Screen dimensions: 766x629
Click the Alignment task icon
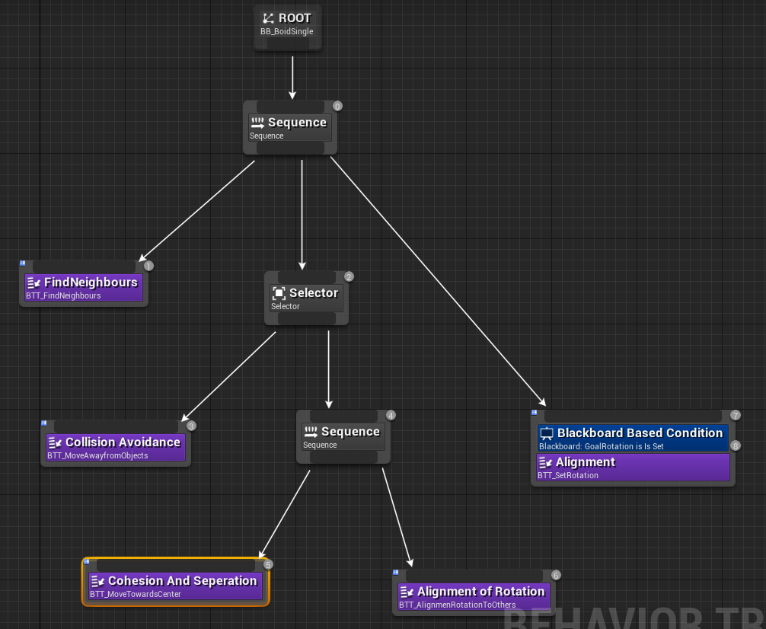tap(545, 462)
